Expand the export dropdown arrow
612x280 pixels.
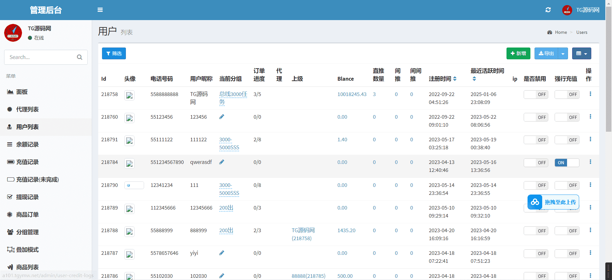click(563, 54)
